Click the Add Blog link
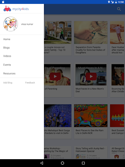This screenshot has width=125, height=167. (x=8, y=83)
